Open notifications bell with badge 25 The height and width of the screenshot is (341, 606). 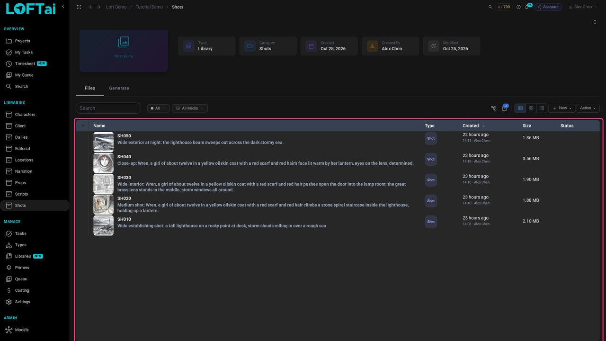(x=527, y=7)
